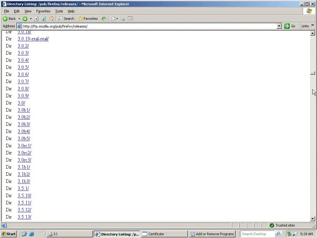Click the Print icon in toolbar
Image resolution: width=317 pixels, height=238 pixels.
click(123, 19)
